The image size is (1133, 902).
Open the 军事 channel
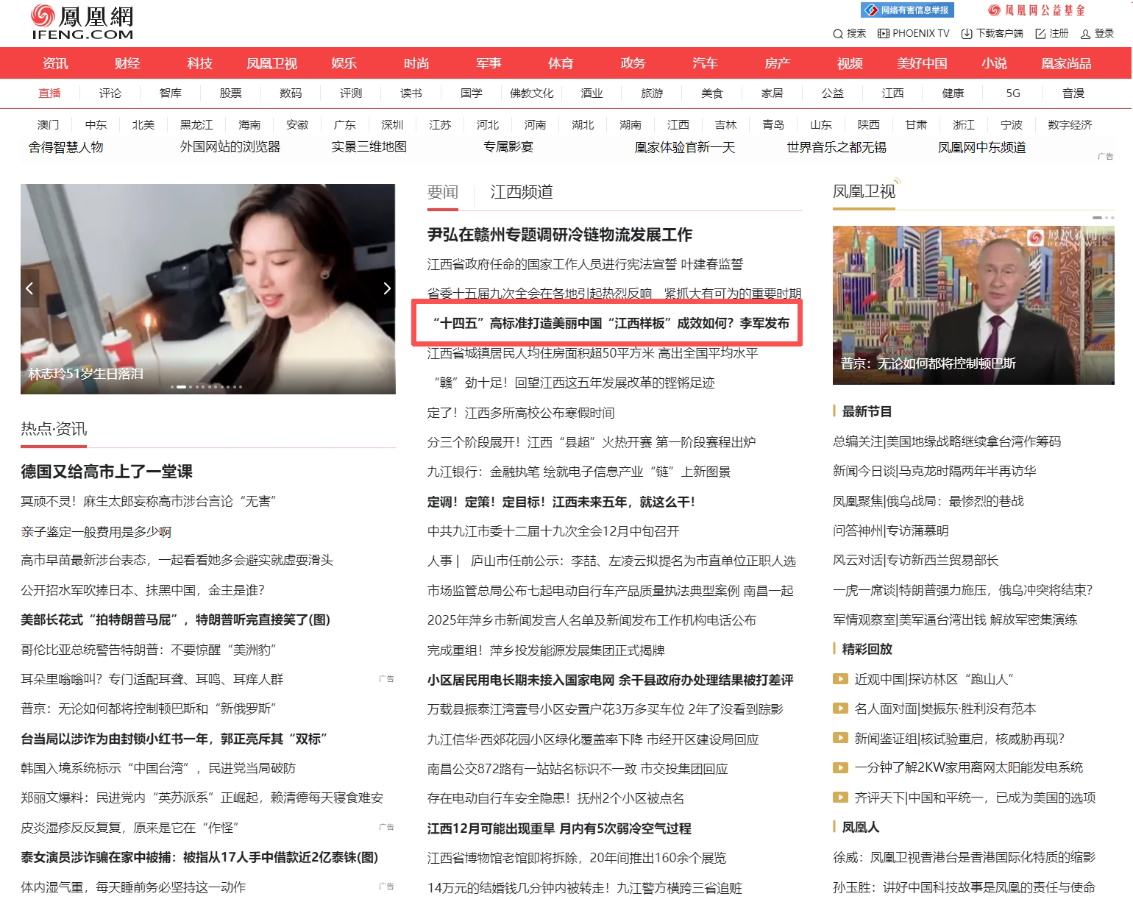click(x=489, y=63)
